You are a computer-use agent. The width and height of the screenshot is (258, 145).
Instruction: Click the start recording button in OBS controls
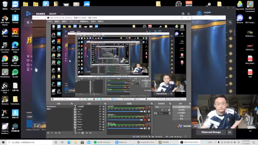182,110
